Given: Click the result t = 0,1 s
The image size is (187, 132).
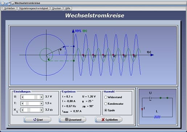Looking at the screenshot, I should (x=68, y=96).
